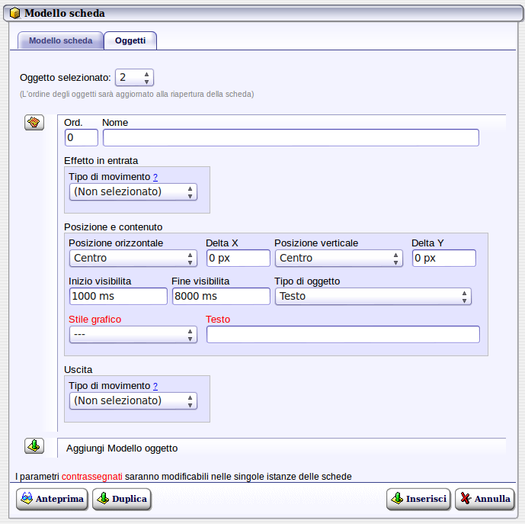Click the Inizio visibilita field
This screenshot has width=525, height=524.
tap(117, 296)
